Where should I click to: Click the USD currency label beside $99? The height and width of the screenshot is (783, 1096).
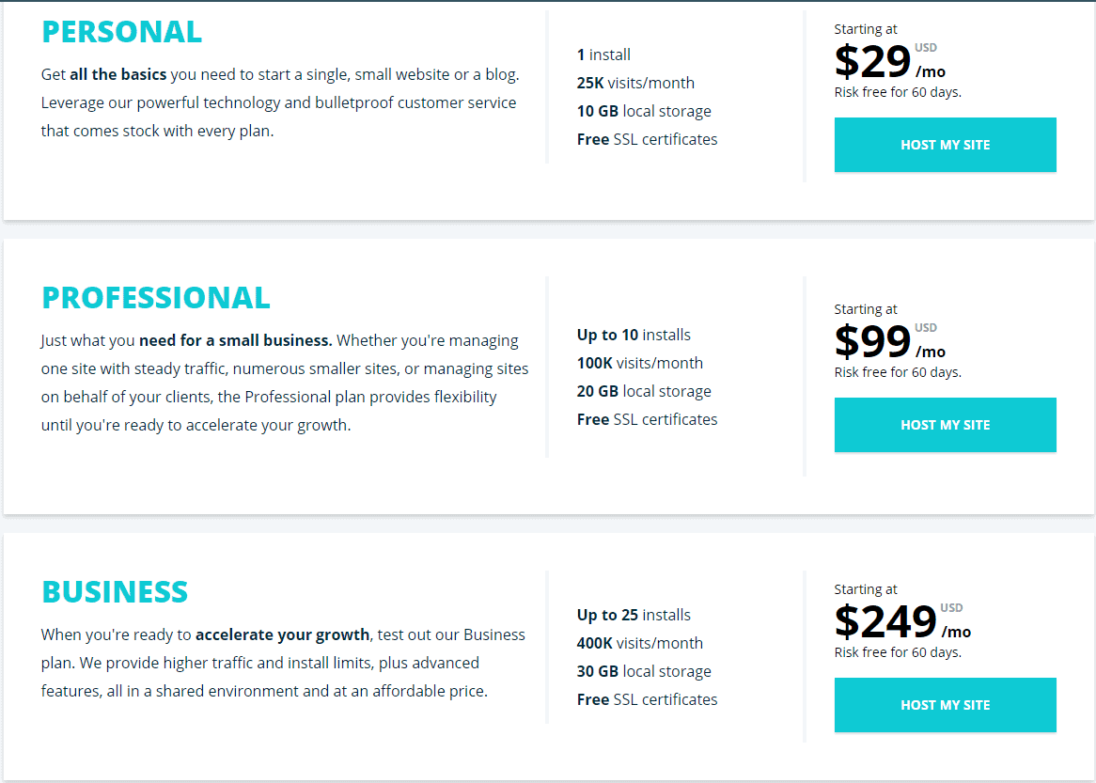925,327
